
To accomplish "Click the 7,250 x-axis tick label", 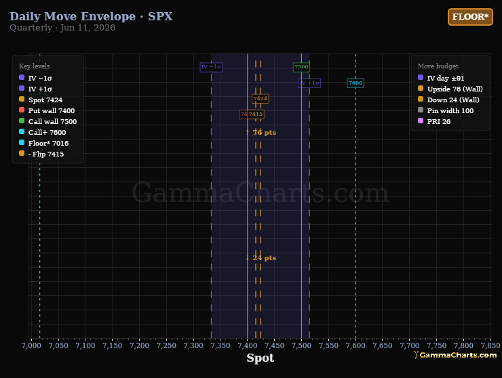I will click(166, 345).
